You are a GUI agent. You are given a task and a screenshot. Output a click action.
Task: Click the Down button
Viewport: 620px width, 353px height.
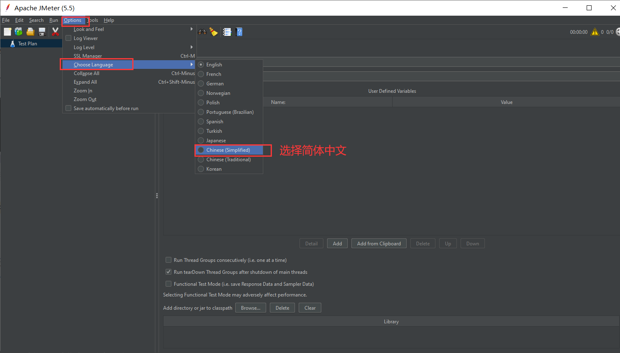point(473,244)
